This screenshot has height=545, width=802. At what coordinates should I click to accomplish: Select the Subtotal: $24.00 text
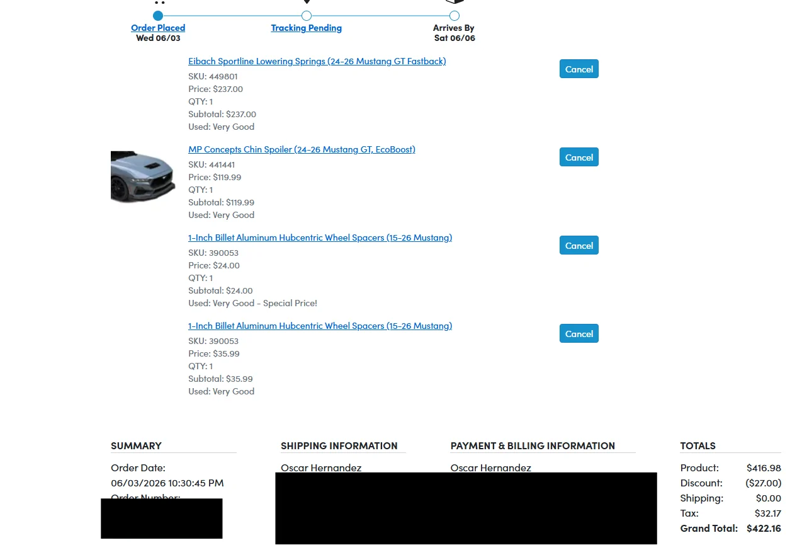point(220,290)
